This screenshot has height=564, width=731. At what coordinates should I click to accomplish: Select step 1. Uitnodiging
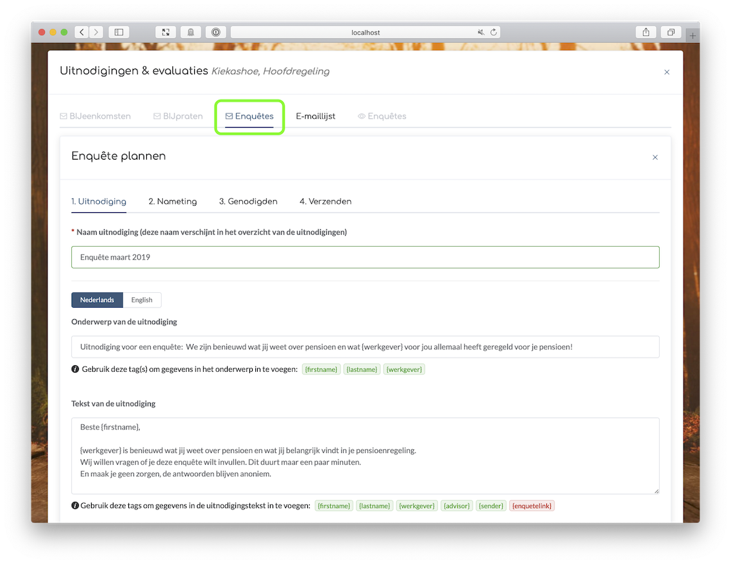[99, 201]
